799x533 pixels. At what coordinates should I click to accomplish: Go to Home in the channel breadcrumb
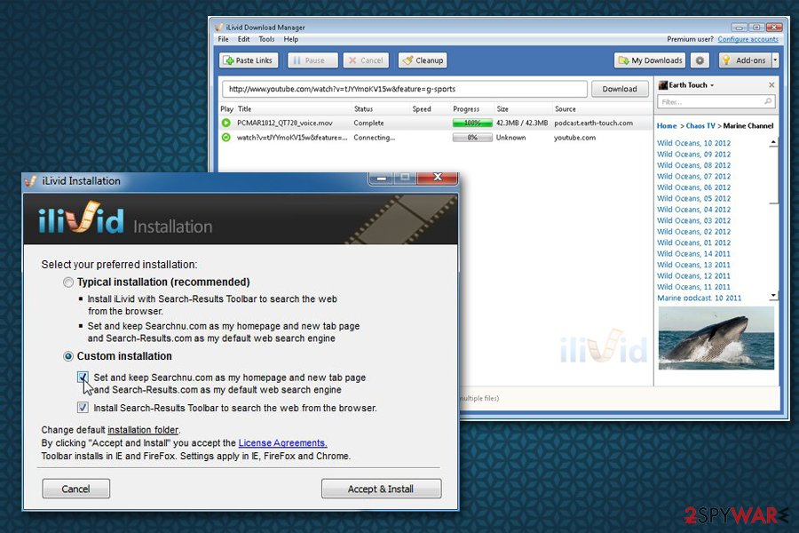[x=667, y=125]
